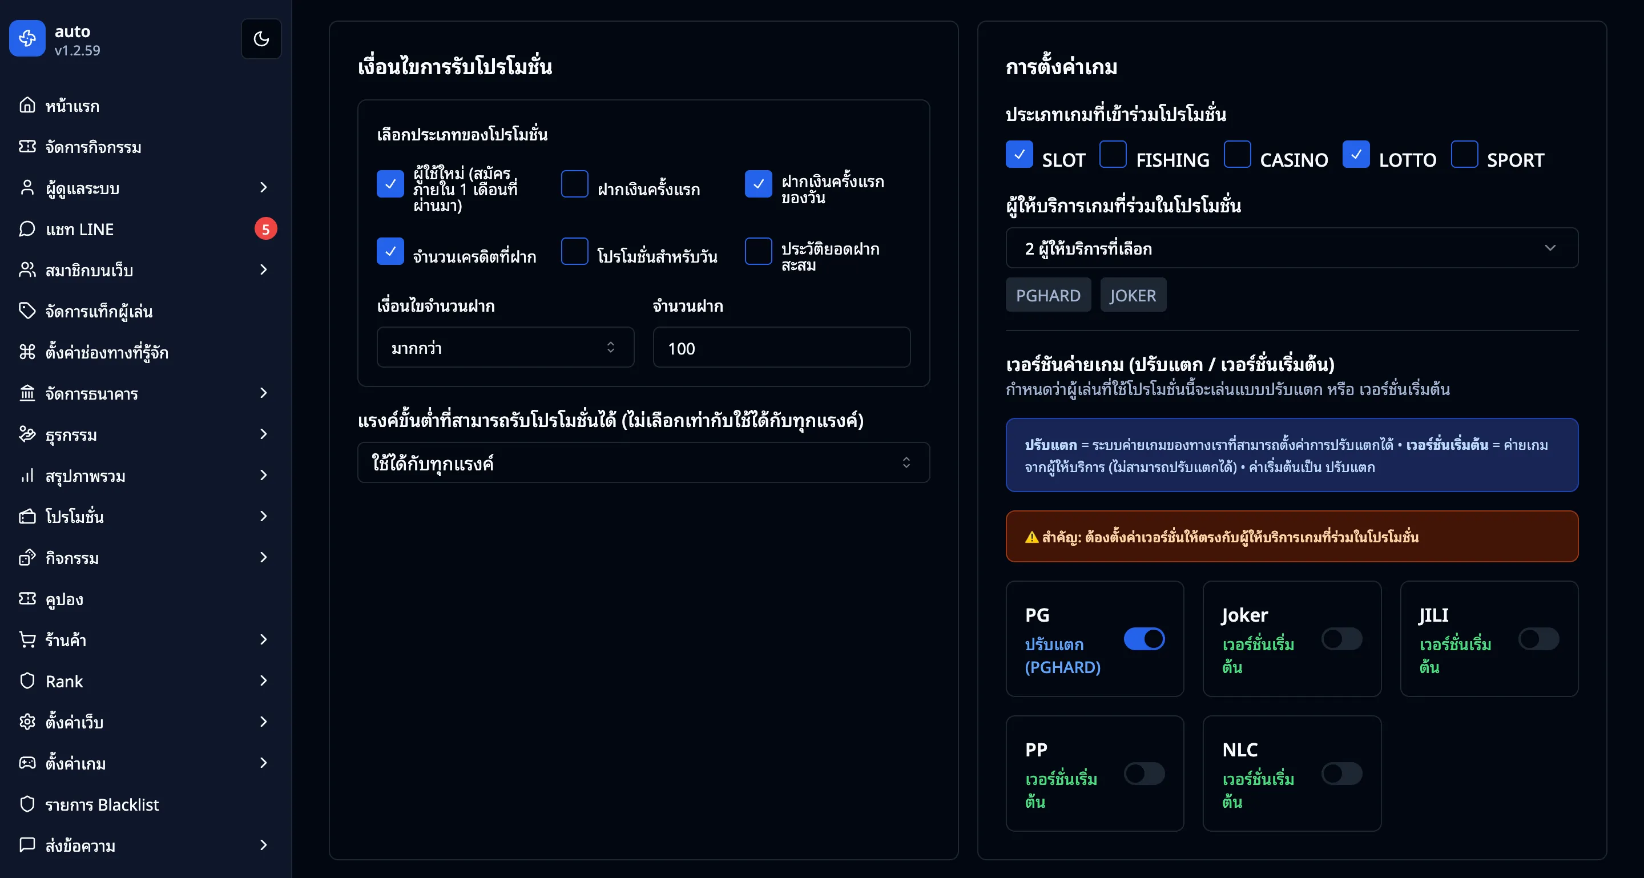Toggle dark mode with the moon icon
This screenshot has width=1644, height=878.
click(261, 39)
